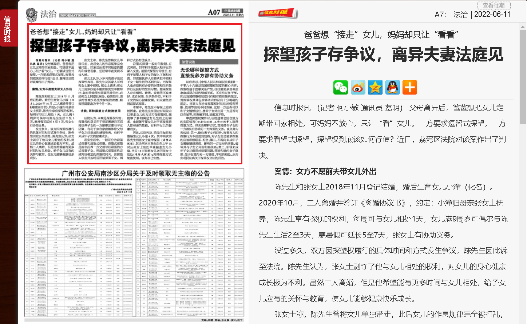Click the lion emblem in page header
This screenshot has width=527, height=324.
click(32, 15)
